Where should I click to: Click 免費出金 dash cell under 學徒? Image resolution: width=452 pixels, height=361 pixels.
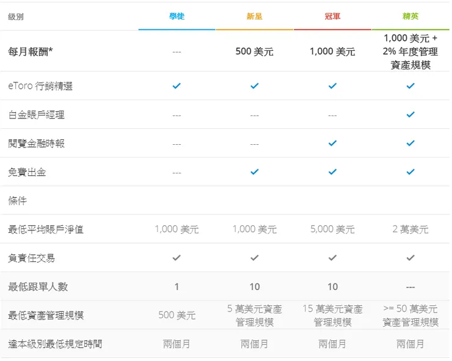(x=177, y=173)
